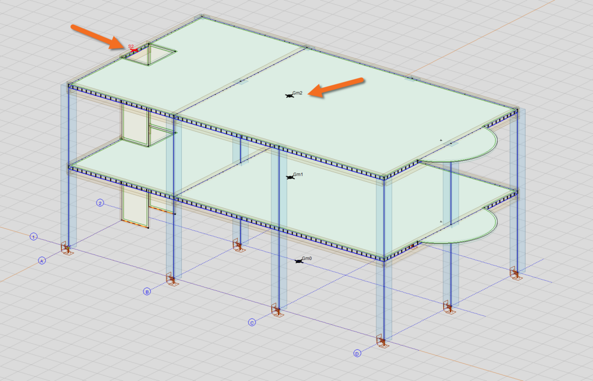Click grid axis label C
This screenshot has height=381, width=593.
click(x=252, y=323)
